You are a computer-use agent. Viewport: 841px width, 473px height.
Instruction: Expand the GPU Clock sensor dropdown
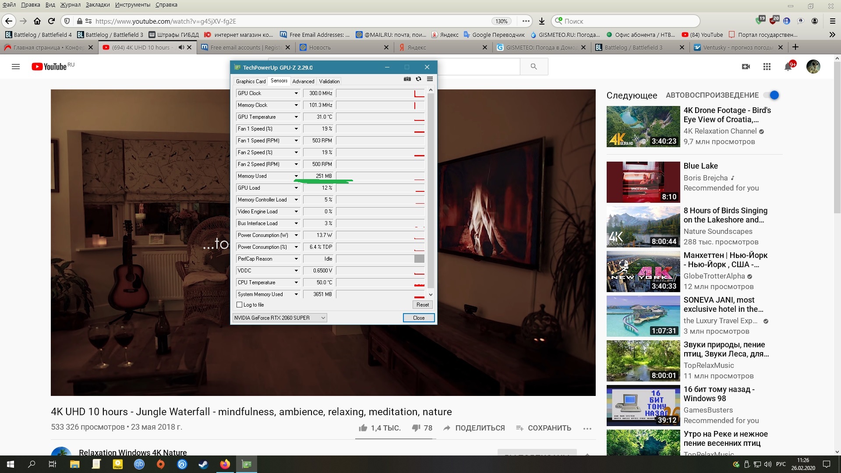point(296,93)
